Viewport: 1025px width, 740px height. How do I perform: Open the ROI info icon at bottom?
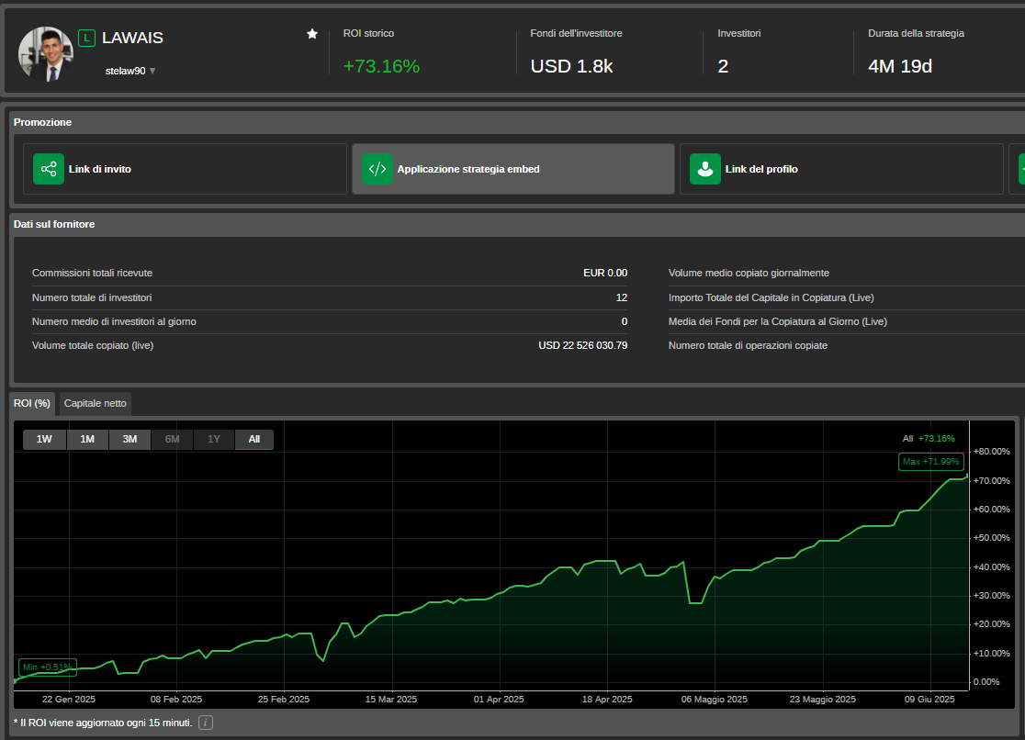coord(205,723)
